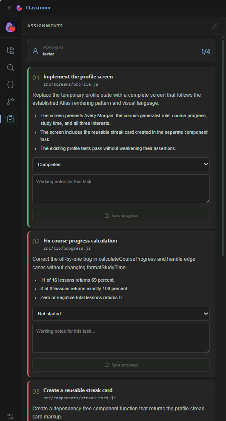Focus working notes field for task 02
Viewport: 226px width, 421px height.
tap(121, 338)
